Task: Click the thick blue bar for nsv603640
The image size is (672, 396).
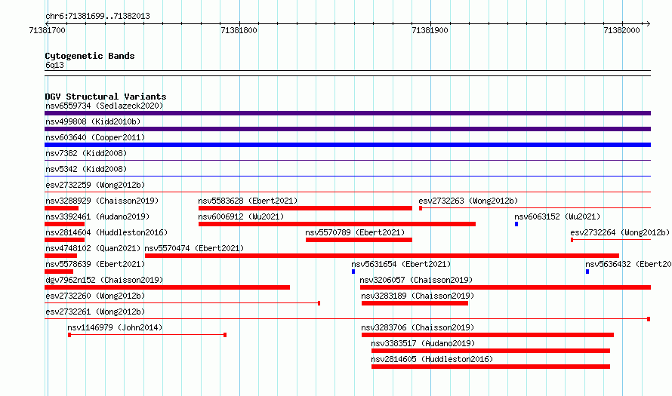Action: click(x=347, y=145)
